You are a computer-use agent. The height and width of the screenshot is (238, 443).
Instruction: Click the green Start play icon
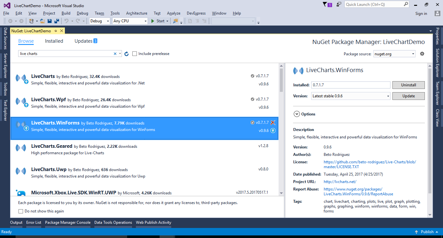(x=153, y=21)
